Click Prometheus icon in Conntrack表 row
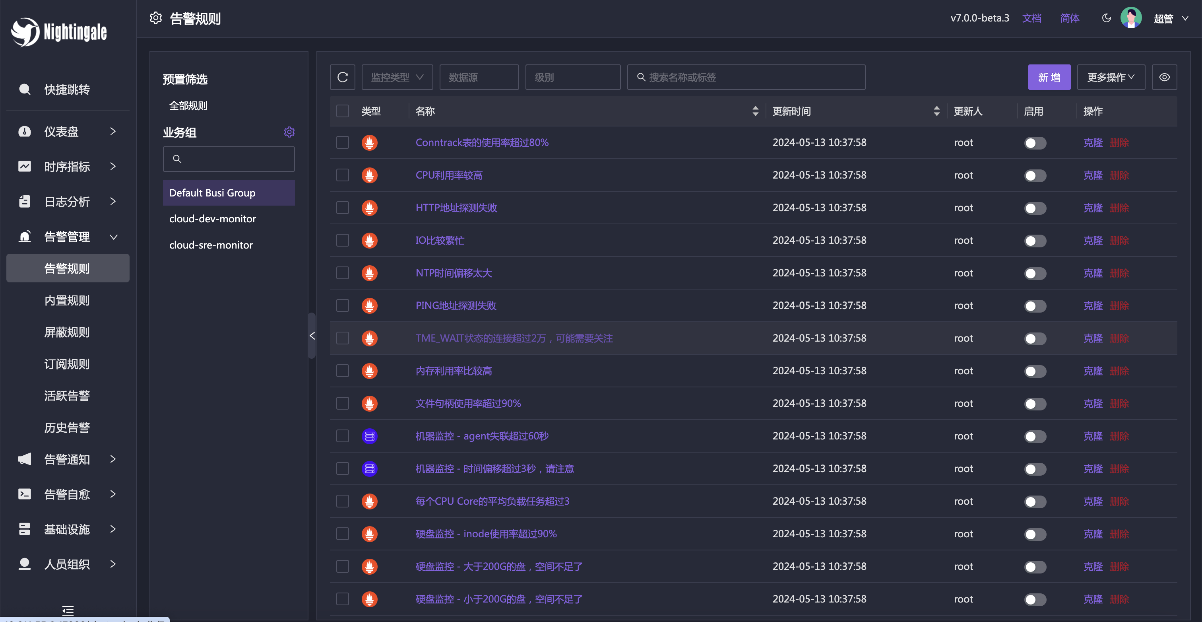The height and width of the screenshot is (622, 1202). pyautogui.click(x=370, y=142)
